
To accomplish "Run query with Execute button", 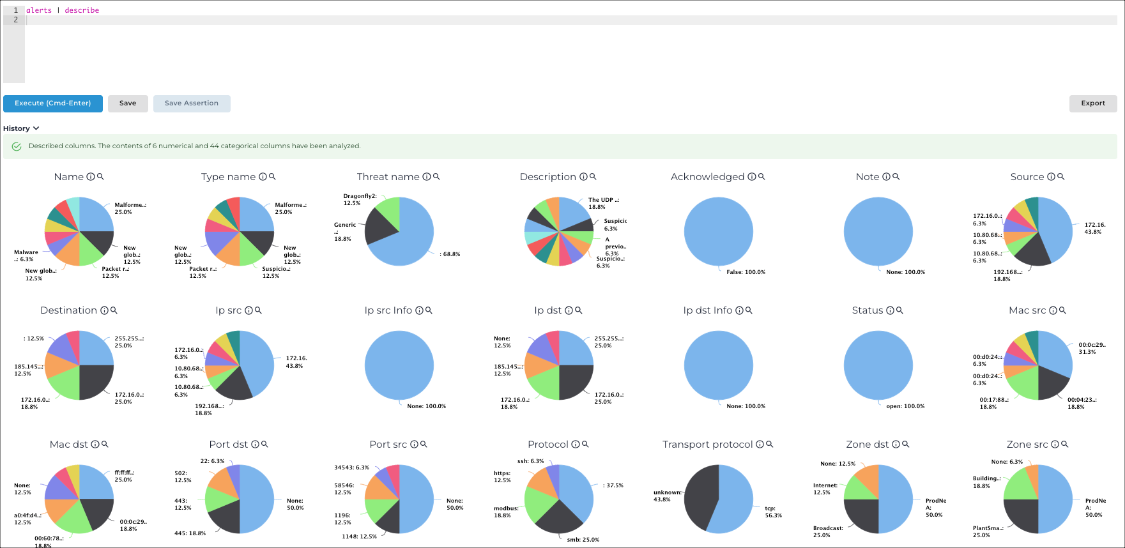I will [x=53, y=103].
